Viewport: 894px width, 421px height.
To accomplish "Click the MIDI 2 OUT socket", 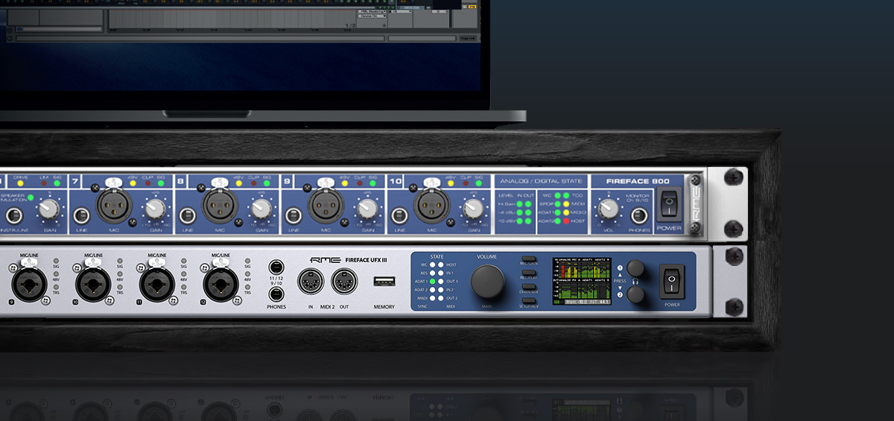I will (343, 282).
